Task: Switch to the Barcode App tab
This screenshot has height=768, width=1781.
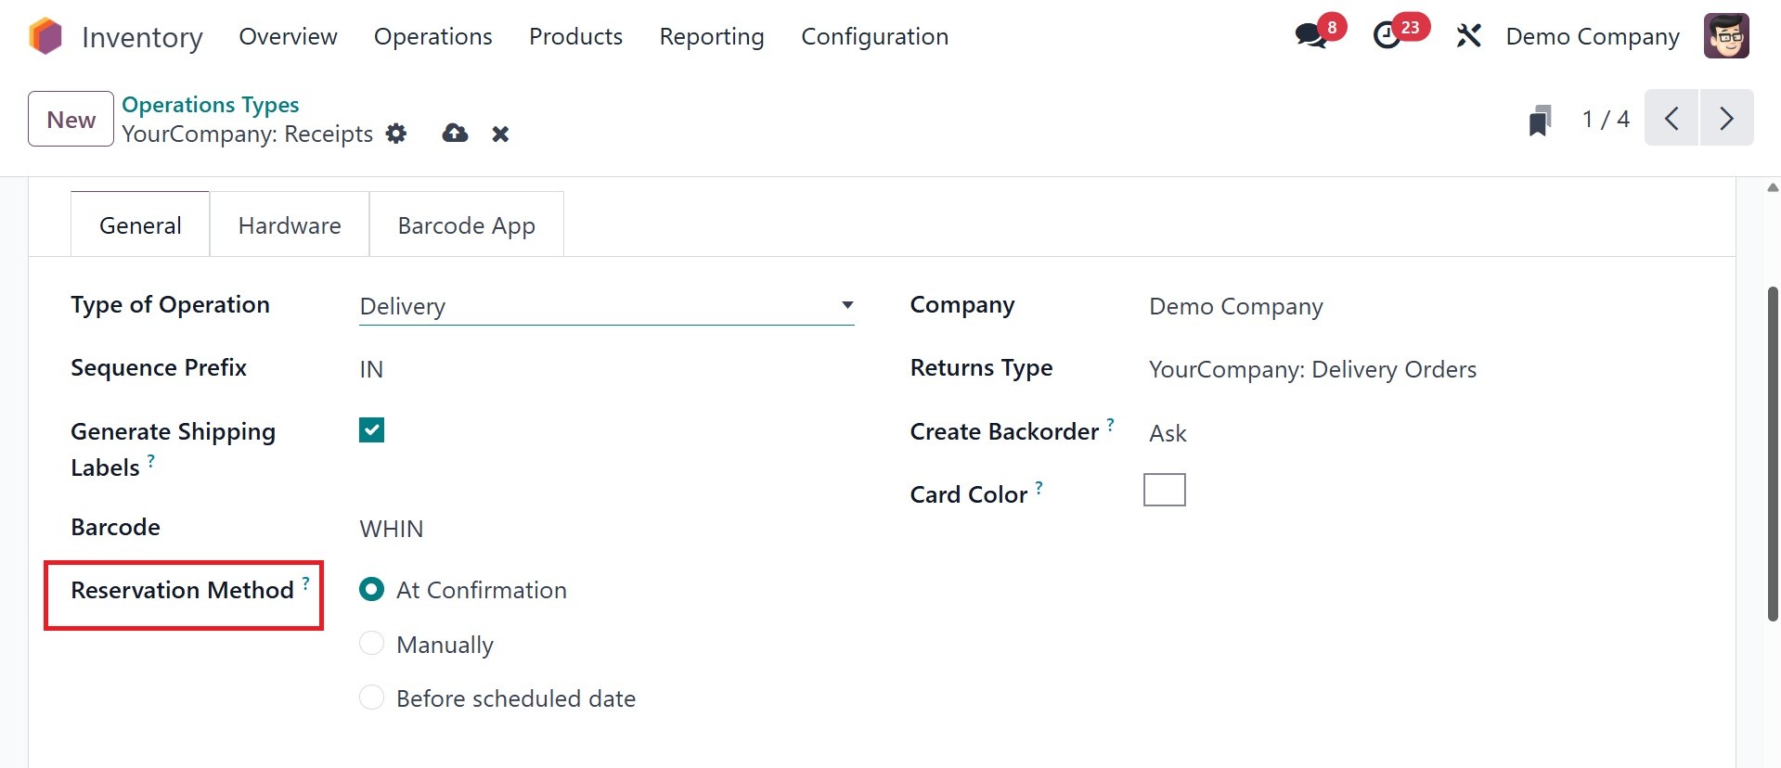Action: (x=466, y=225)
